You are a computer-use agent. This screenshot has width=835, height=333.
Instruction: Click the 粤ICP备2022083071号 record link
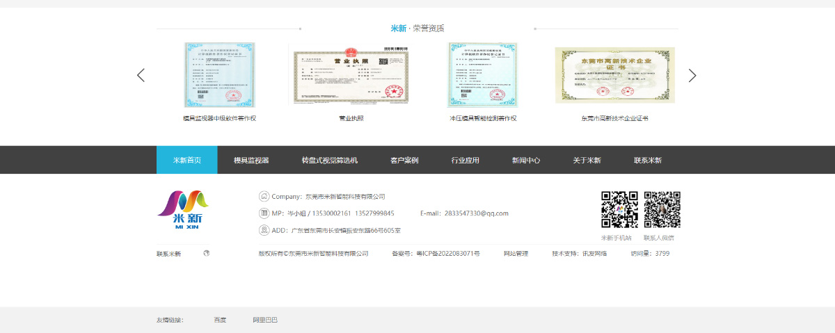[x=448, y=254]
